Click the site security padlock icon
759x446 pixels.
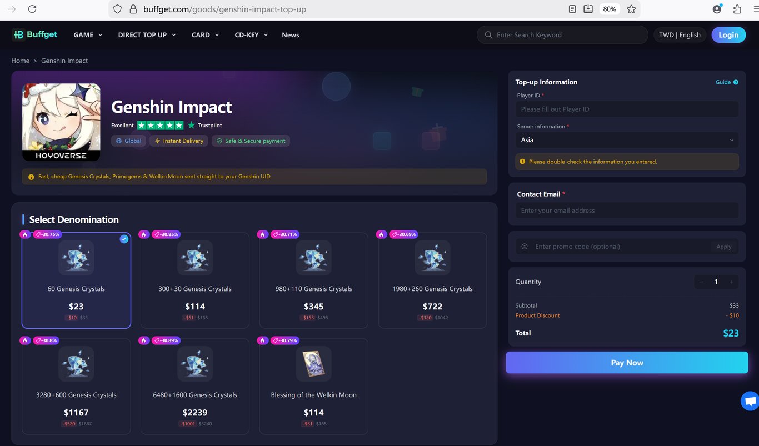[x=133, y=9]
